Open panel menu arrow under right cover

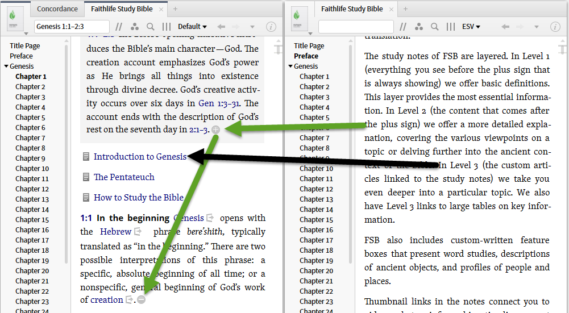pyautogui.click(x=310, y=34)
